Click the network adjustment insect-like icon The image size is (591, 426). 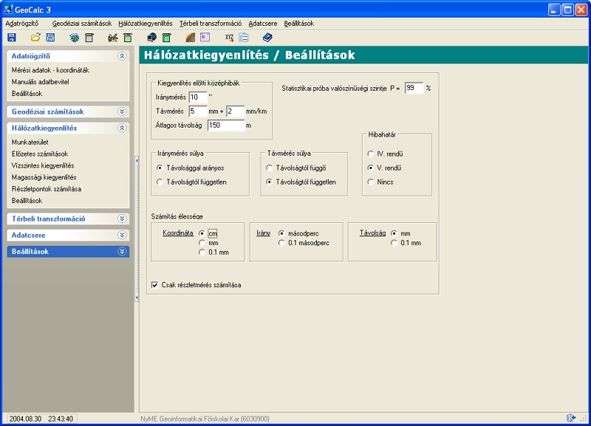(113, 38)
